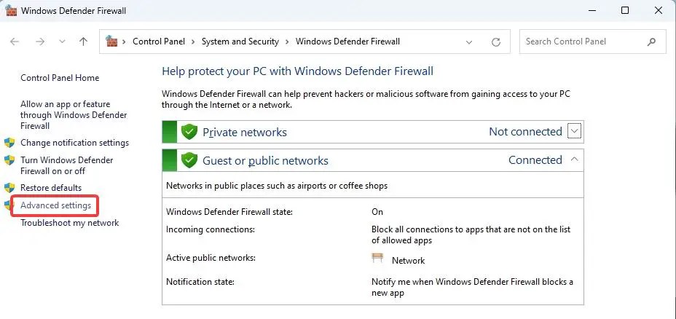Viewport: 676px width, 319px height.
Task: Open address bar history dropdown
Action: [x=469, y=42]
